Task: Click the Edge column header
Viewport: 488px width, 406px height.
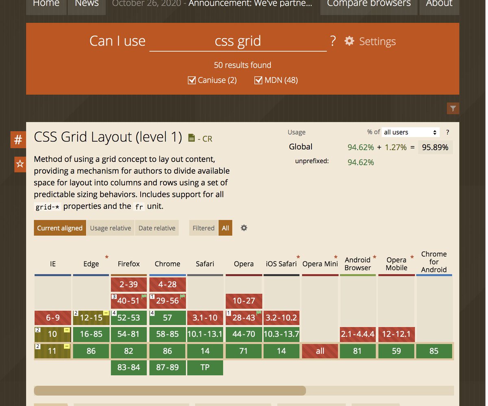Action: tap(91, 264)
